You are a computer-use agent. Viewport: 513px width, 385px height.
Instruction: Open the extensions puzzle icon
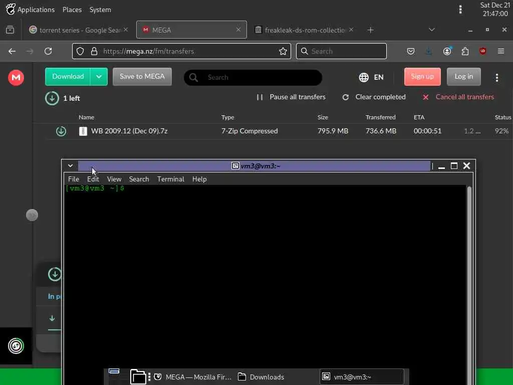click(465, 51)
